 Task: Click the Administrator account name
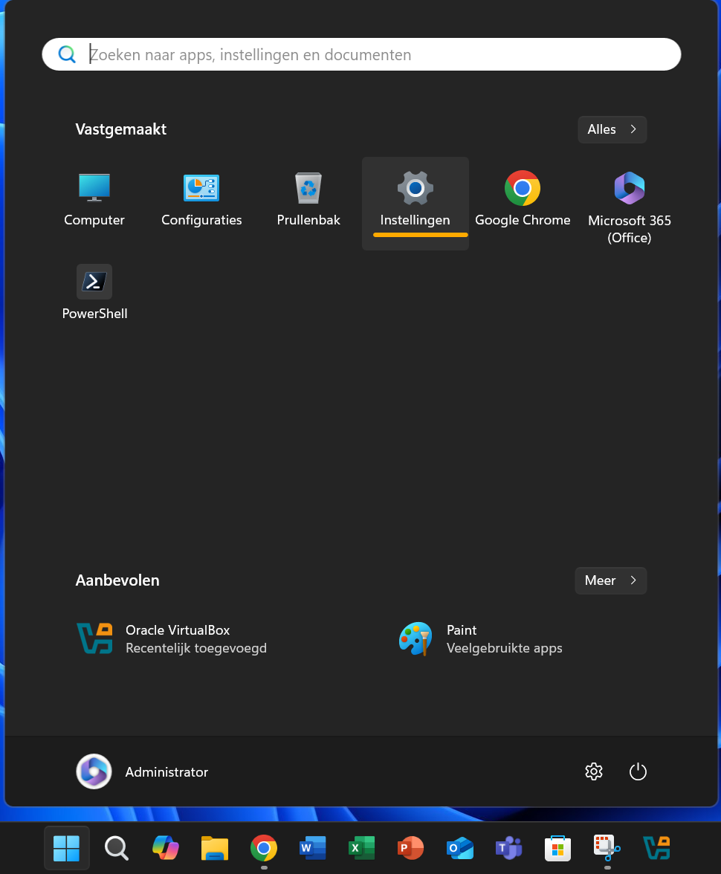[x=166, y=772]
